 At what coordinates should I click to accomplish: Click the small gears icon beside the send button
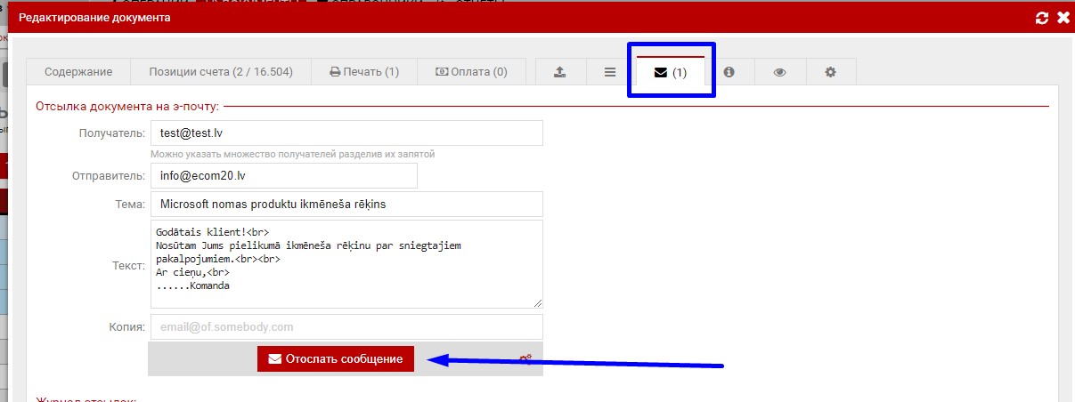pos(526,359)
